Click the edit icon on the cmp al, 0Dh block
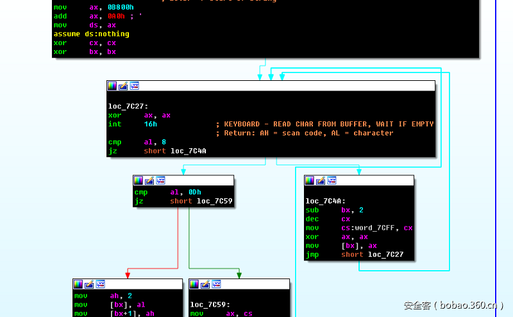Viewport: 513px width, 317px height. pyautogui.click(x=150, y=181)
